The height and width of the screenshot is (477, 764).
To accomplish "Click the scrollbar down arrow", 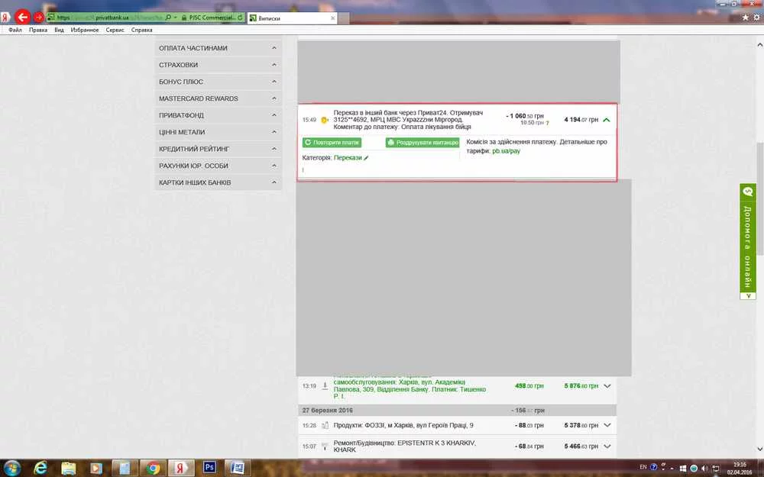I will click(x=759, y=449).
